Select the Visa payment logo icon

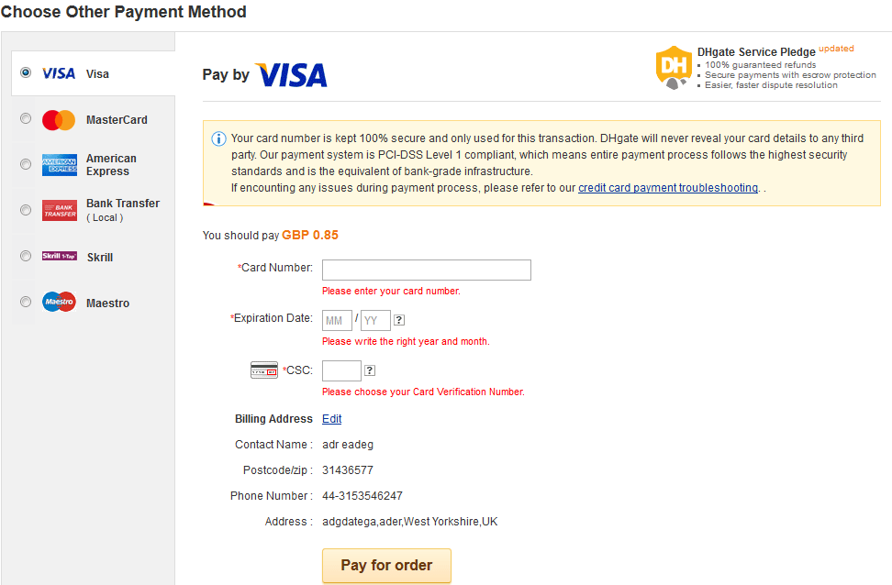(x=57, y=73)
